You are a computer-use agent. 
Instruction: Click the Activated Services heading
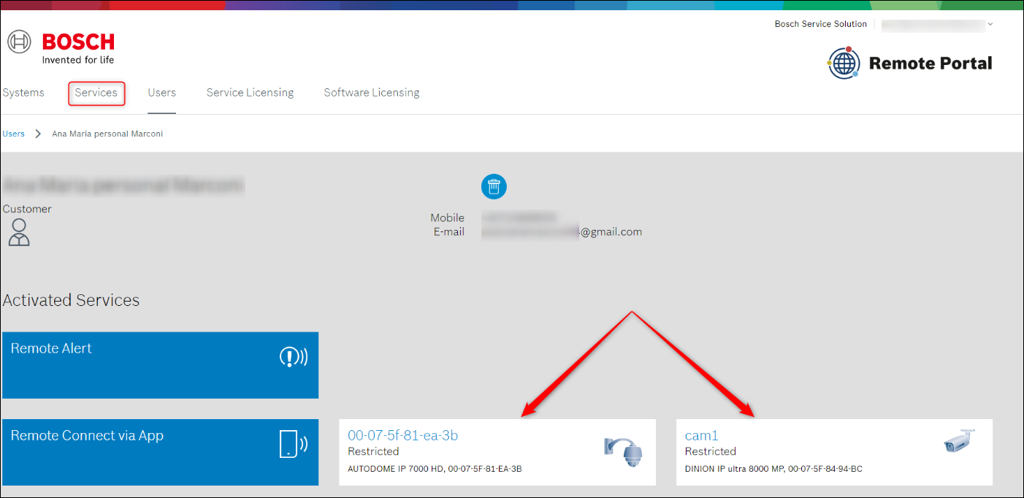pos(71,300)
